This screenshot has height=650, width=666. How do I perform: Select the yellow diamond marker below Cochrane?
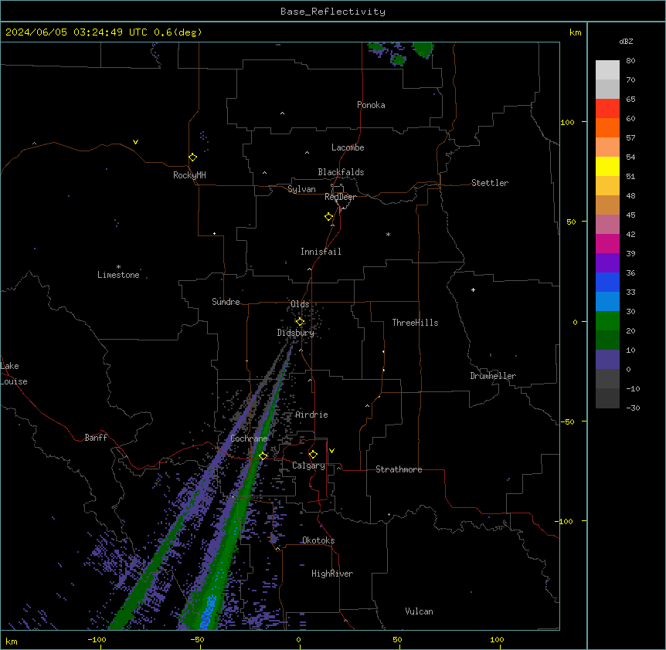pyautogui.click(x=263, y=455)
